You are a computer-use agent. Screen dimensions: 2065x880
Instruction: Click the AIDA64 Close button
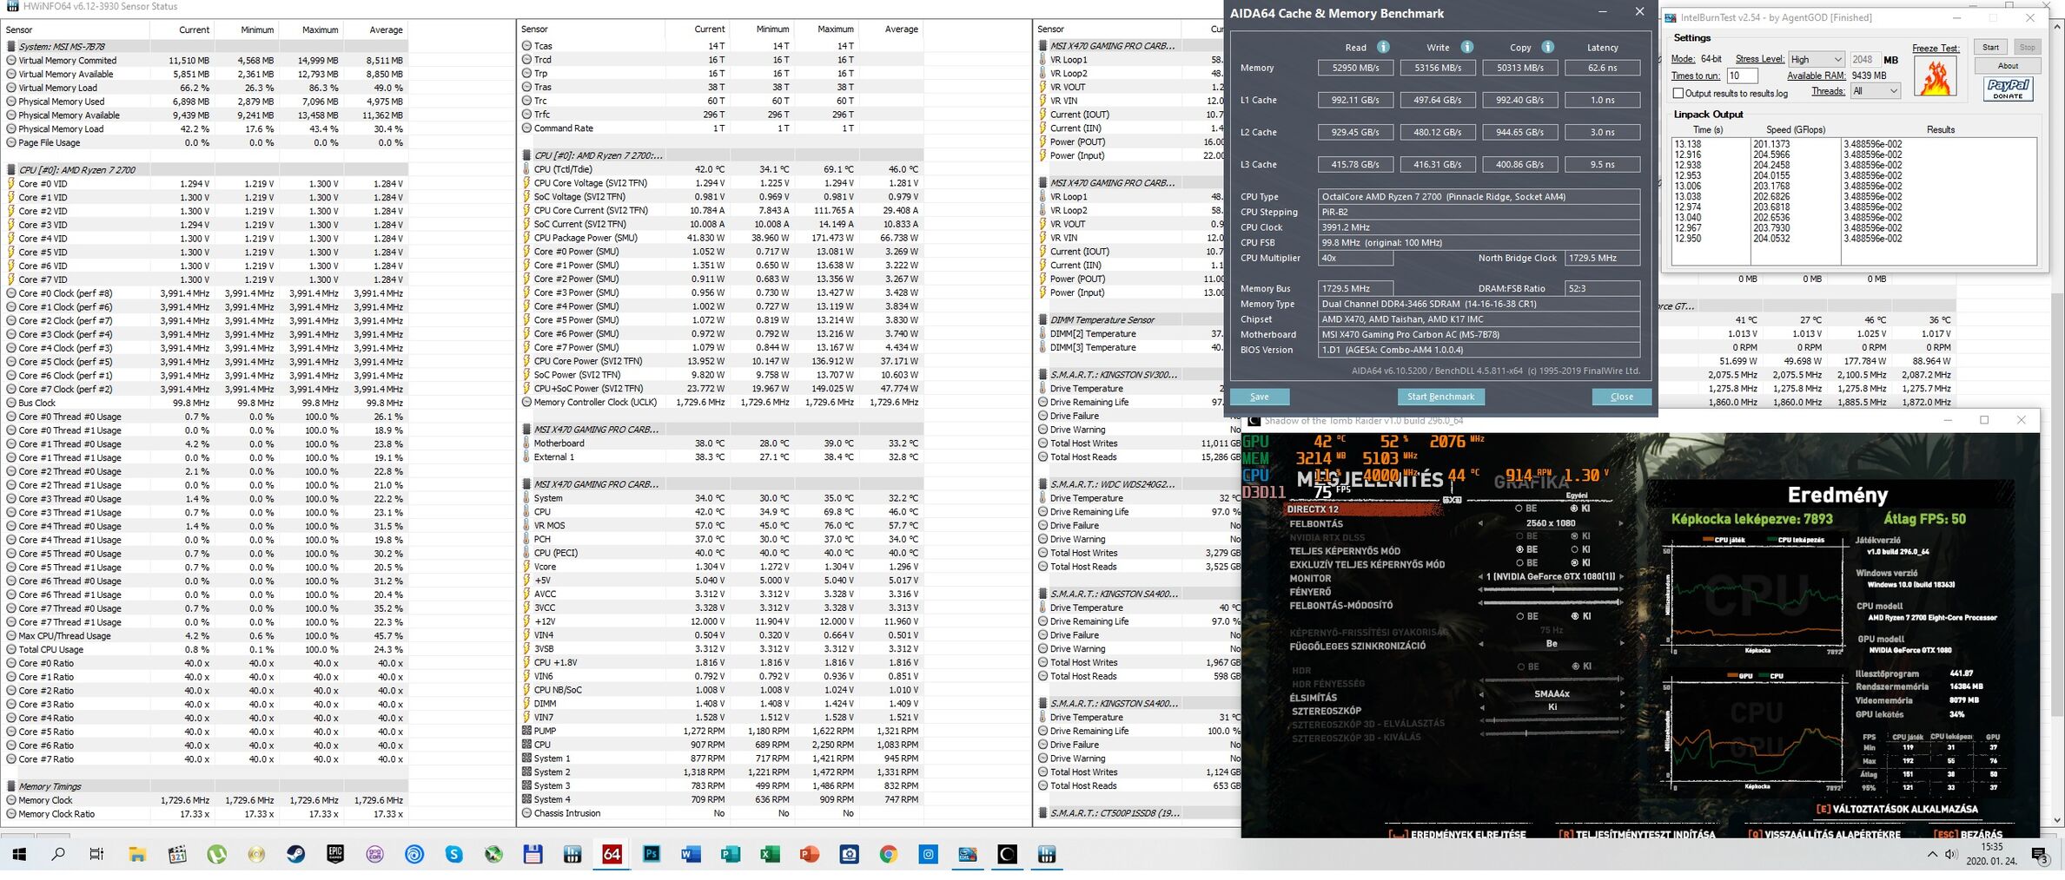pyautogui.click(x=1621, y=397)
